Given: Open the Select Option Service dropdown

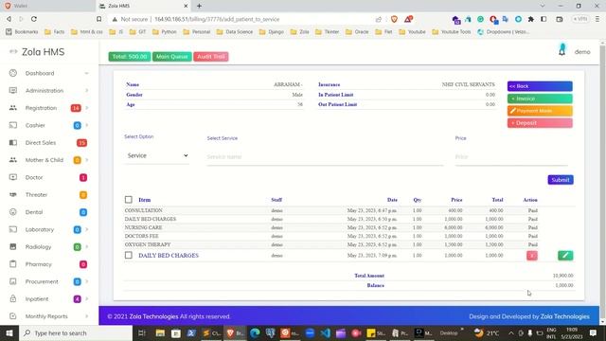Looking at the screenshot, I should pyautogui.click(x=156, y=155).
